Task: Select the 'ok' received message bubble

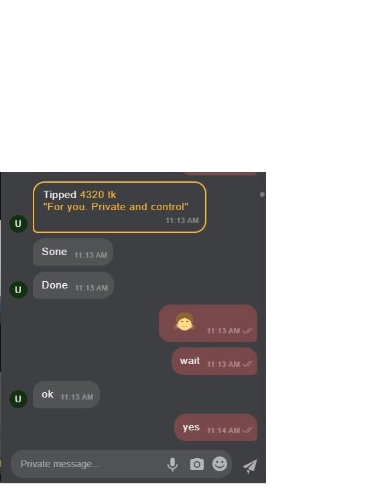Action: coord(66,394)
